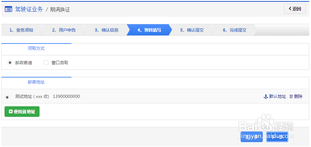Select step 3、确认信息
The width and height of the screenshot is (311, 147).
(106, 30)
